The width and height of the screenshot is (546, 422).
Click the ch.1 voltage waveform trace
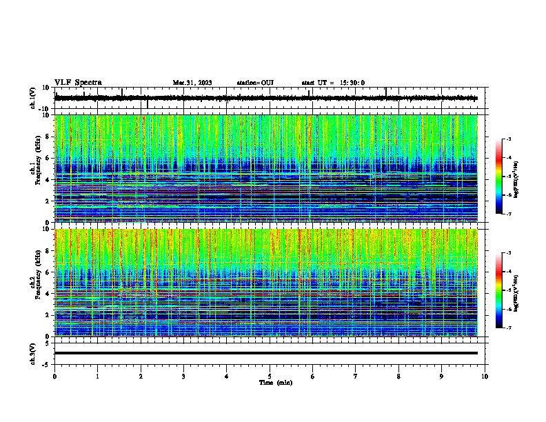(266, 98)
